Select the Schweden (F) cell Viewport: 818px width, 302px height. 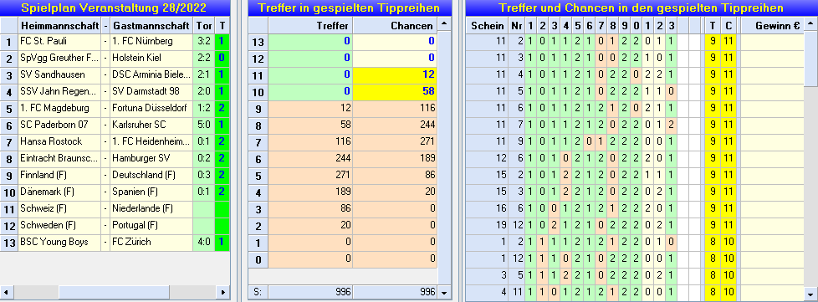(59, 225)
